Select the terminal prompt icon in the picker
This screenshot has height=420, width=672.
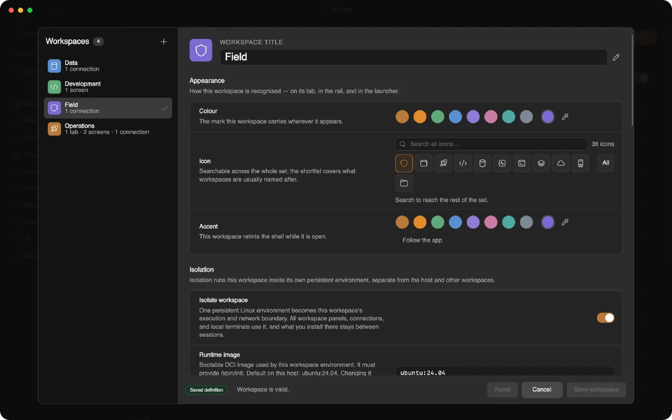522,163
